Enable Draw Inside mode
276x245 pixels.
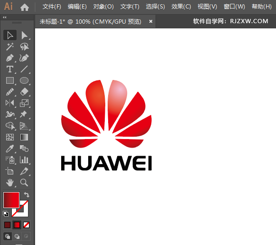26,236
